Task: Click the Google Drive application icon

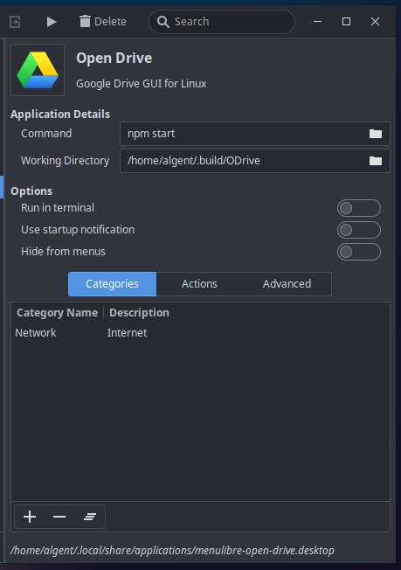Action: 38,70
